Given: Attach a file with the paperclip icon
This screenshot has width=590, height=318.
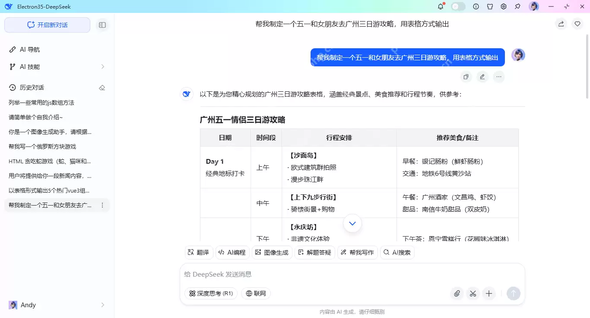Looking at the screenshot, I should (457, 293).
